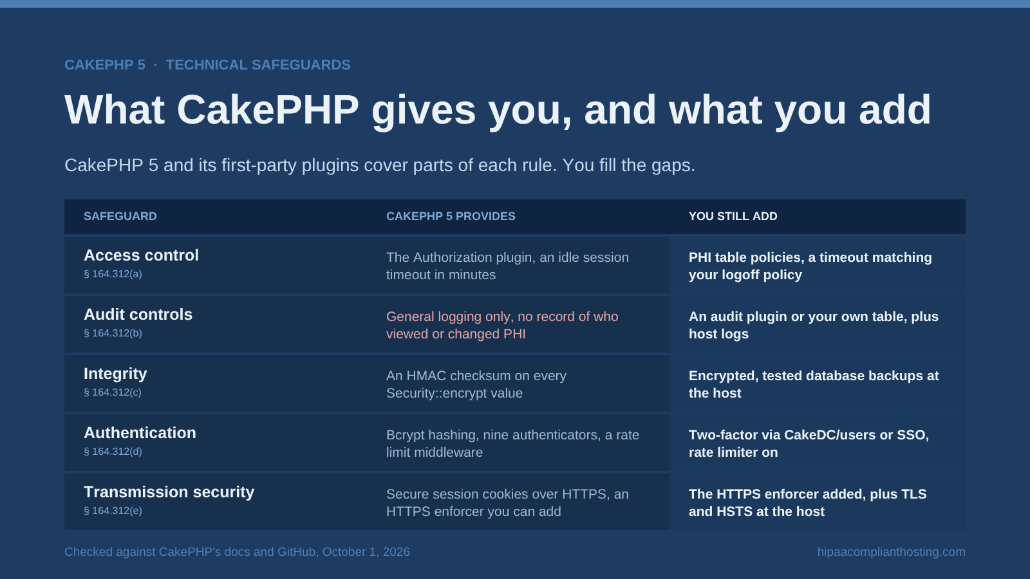The width and height of the screenshot is (1030, 579).
Task: Click the 'Audit controls' safeguard name
Action: click(x=138, y=315)
